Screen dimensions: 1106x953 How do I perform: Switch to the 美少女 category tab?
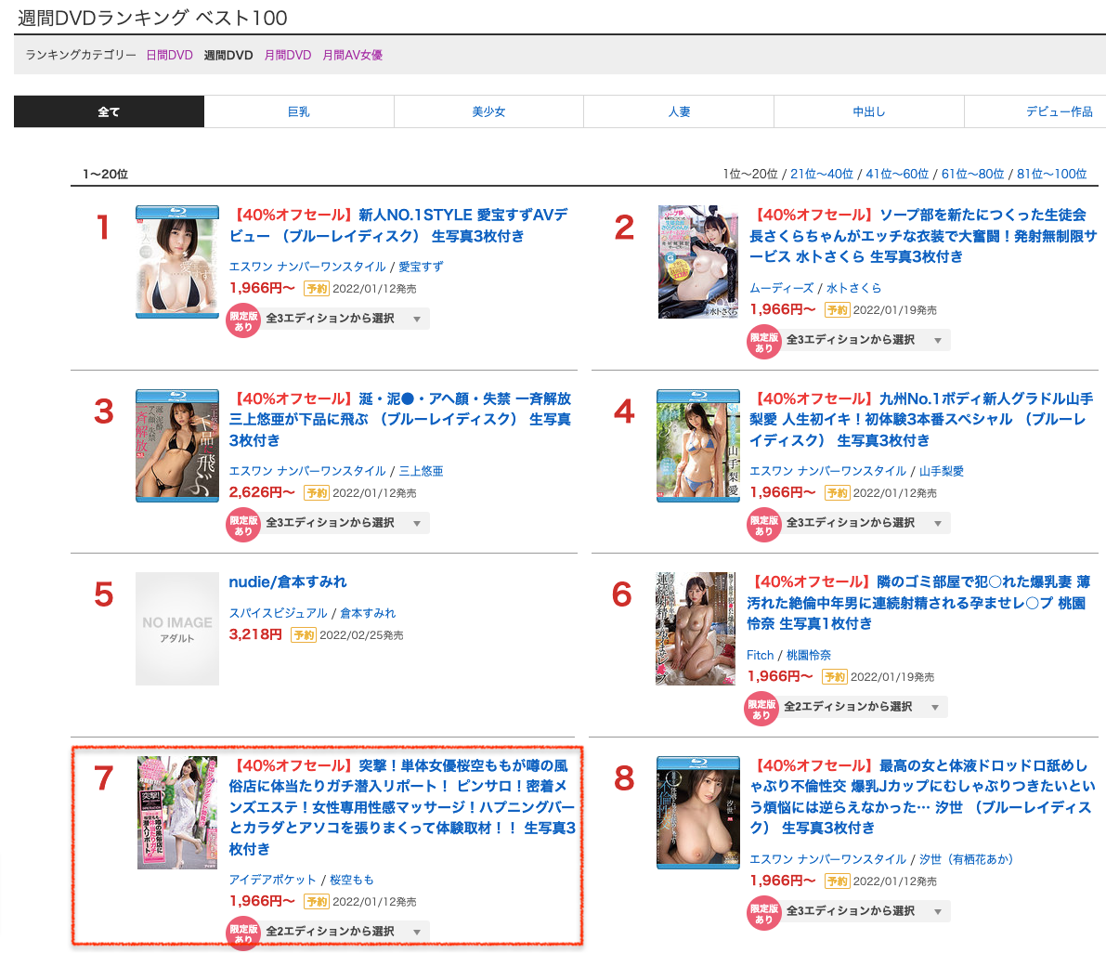click(x=488, y=111)
